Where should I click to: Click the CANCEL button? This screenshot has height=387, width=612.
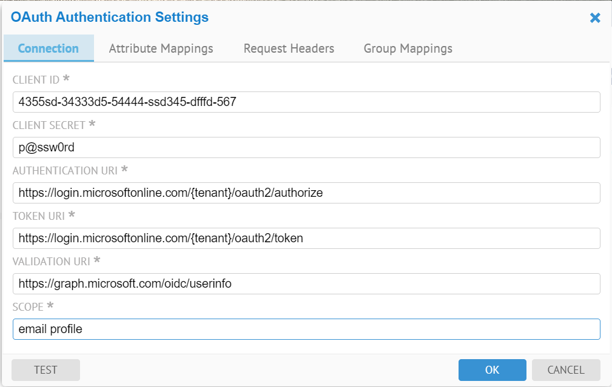566,369
